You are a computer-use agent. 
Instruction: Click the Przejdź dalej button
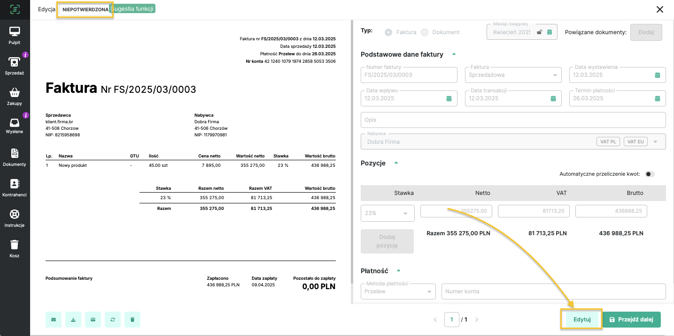[x=631, y=320]
